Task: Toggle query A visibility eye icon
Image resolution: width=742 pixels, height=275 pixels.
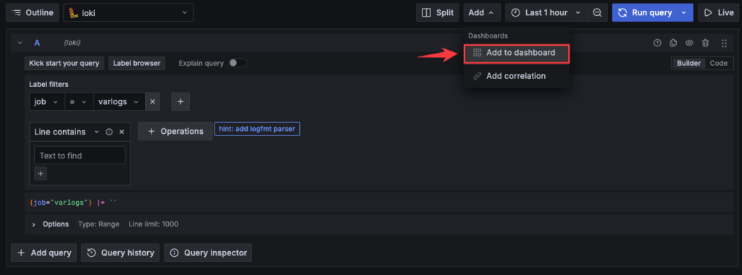Action: [690, 43]
